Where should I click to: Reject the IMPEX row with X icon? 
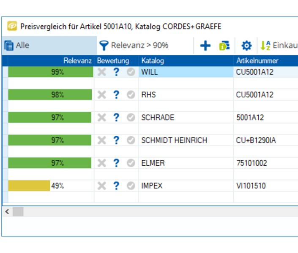(102, 186)
